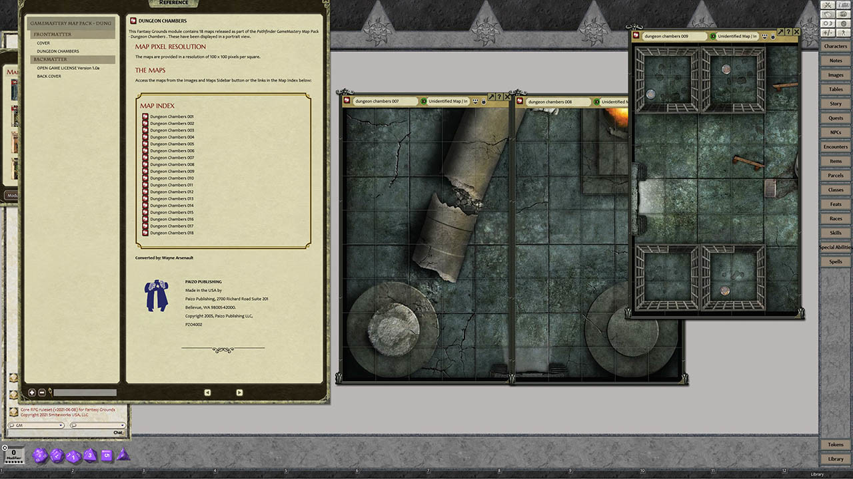Select the purple d6 die
Screen dimensions: 853x479
107,454
